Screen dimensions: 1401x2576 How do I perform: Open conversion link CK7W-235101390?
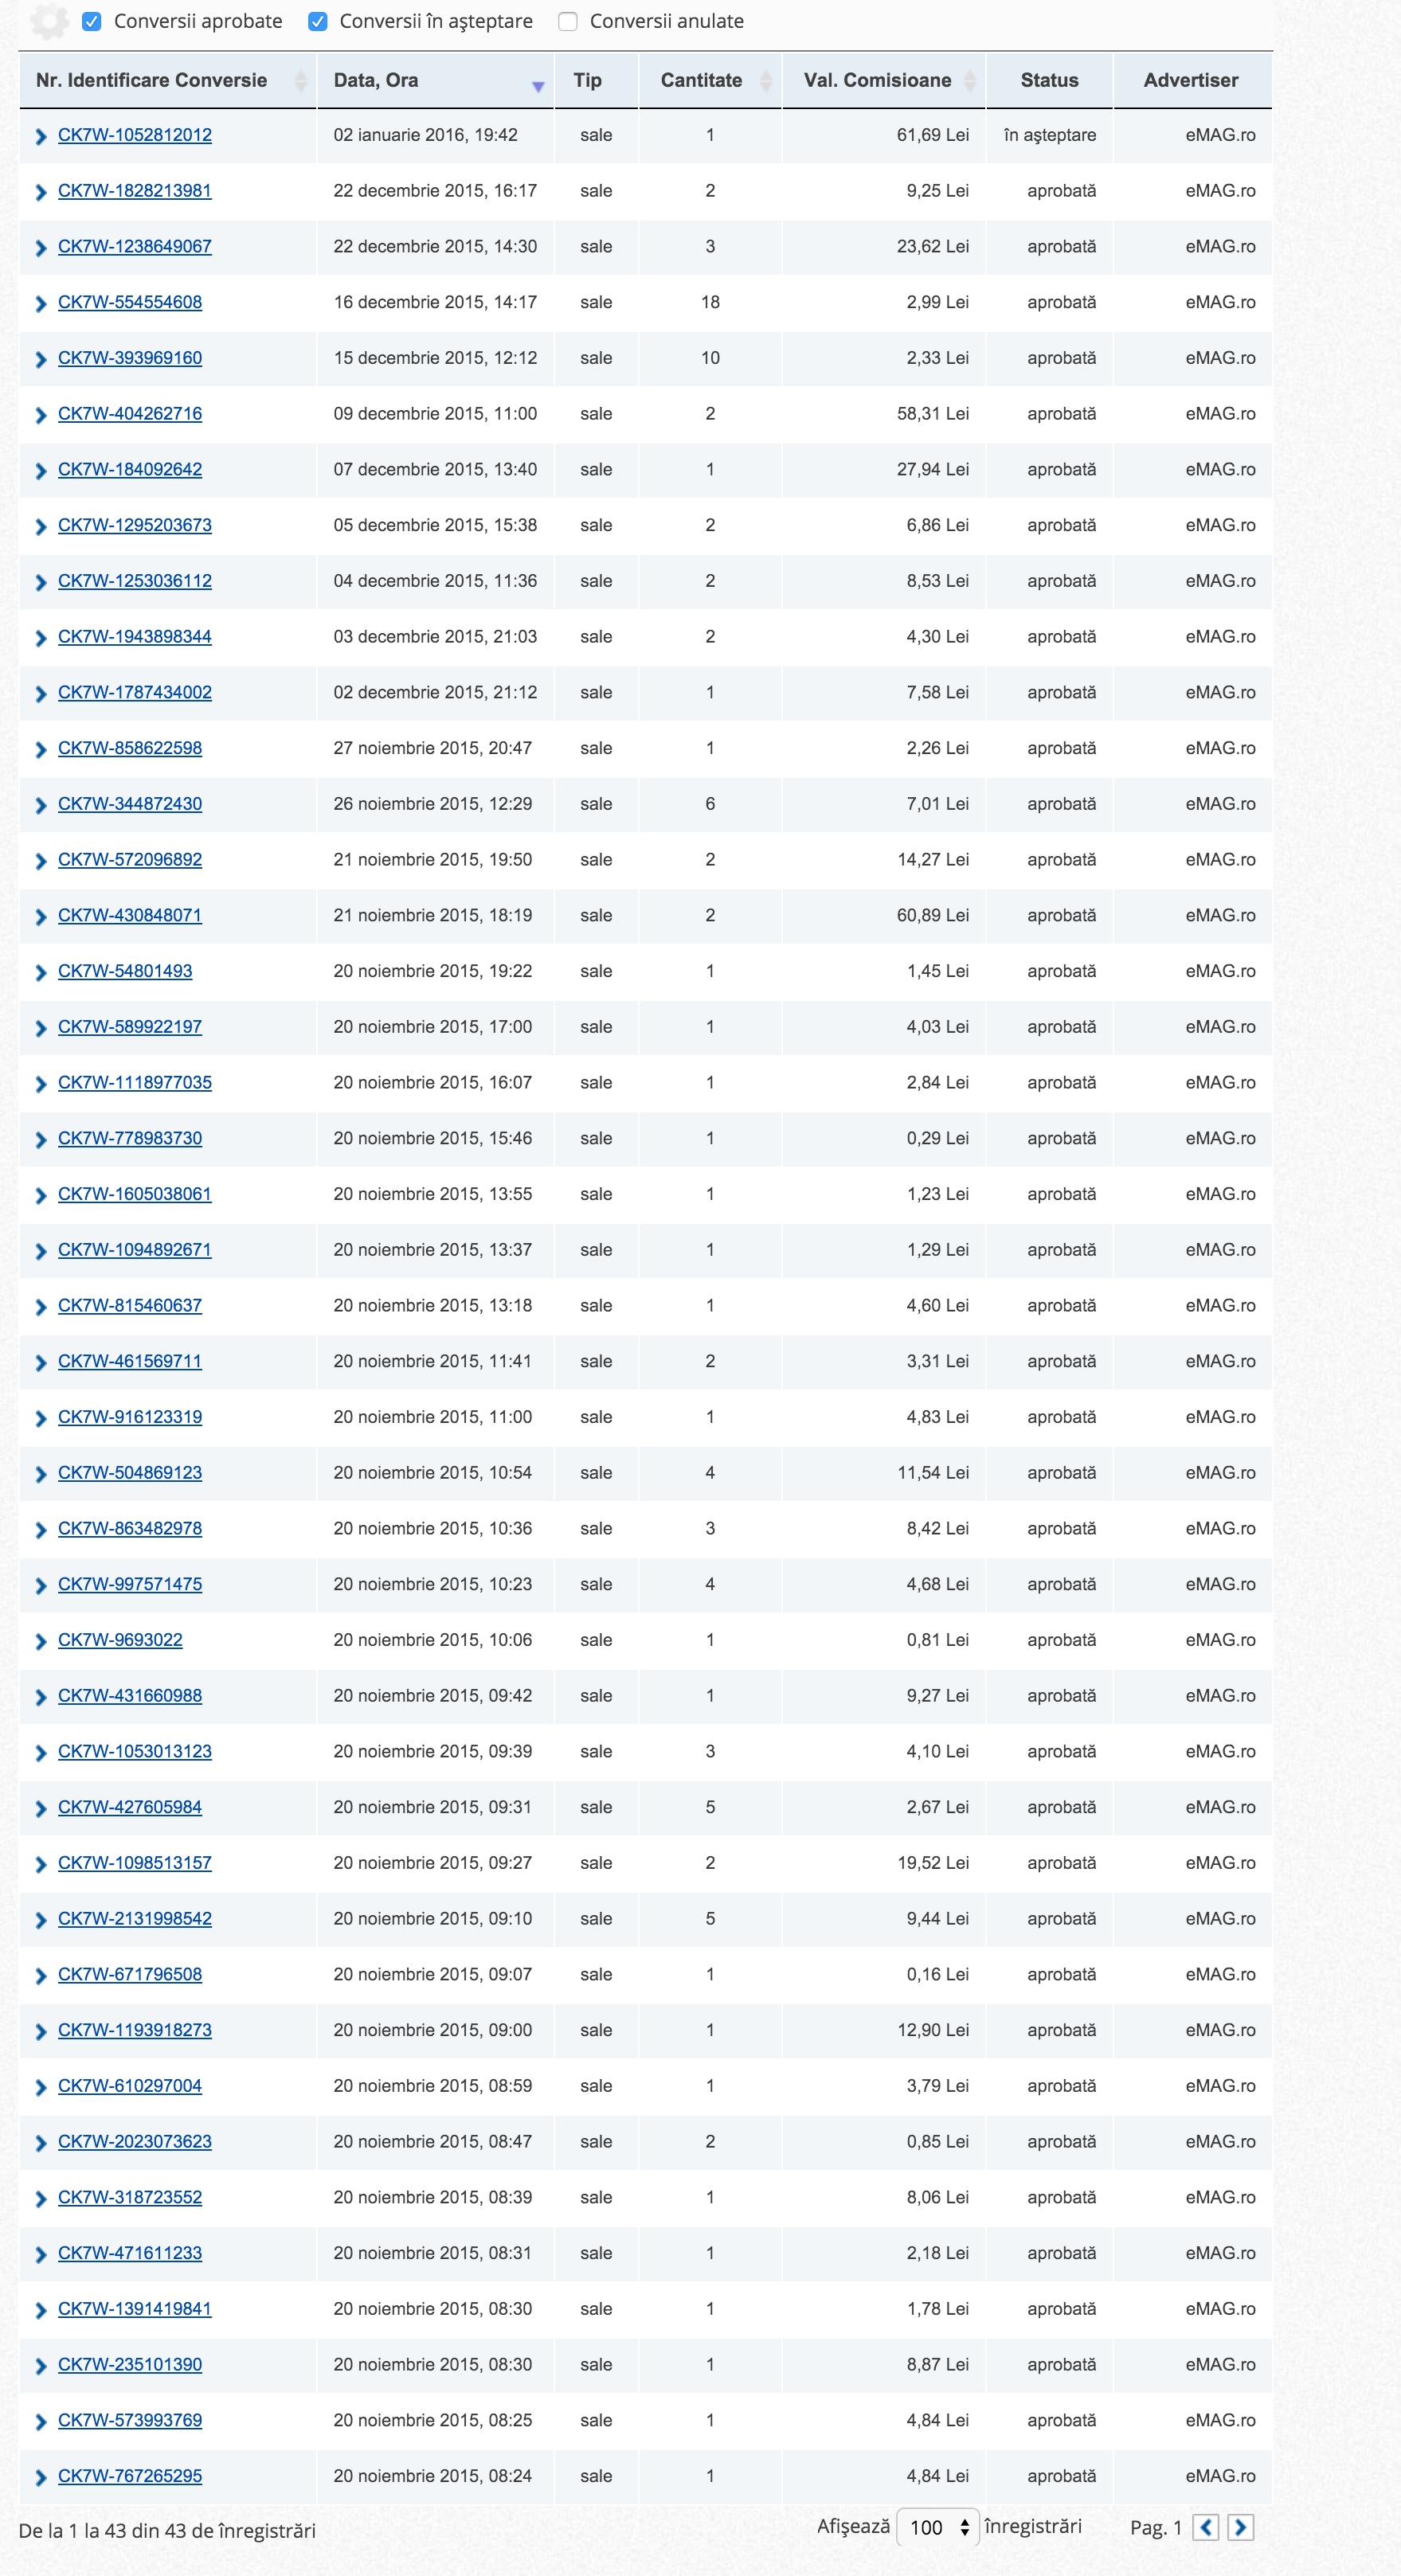coord(130,2365)
